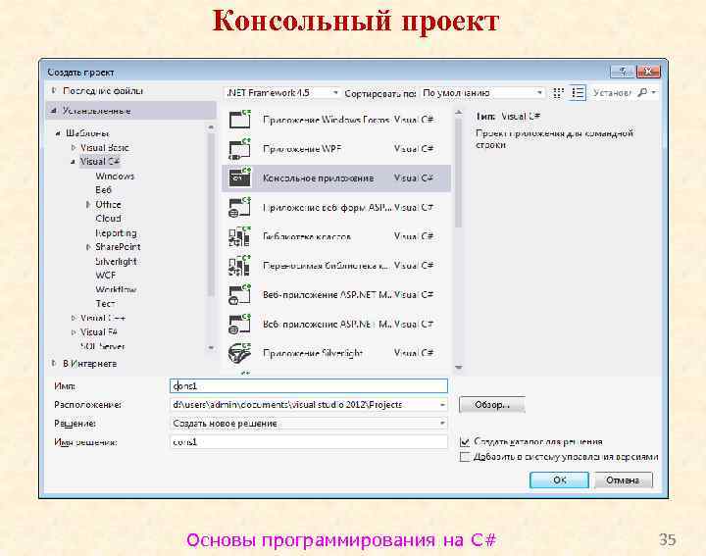The height and width of the screenshot is (556, 706).
Task: Click the OK button
Action: click(559, 480)
